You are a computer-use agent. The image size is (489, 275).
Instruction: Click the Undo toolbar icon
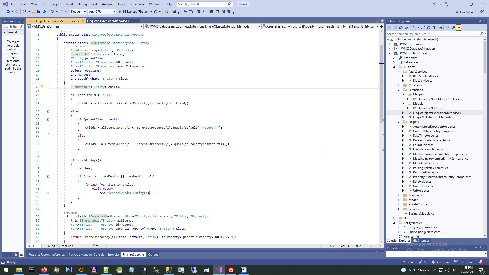(x=52, y=12)
